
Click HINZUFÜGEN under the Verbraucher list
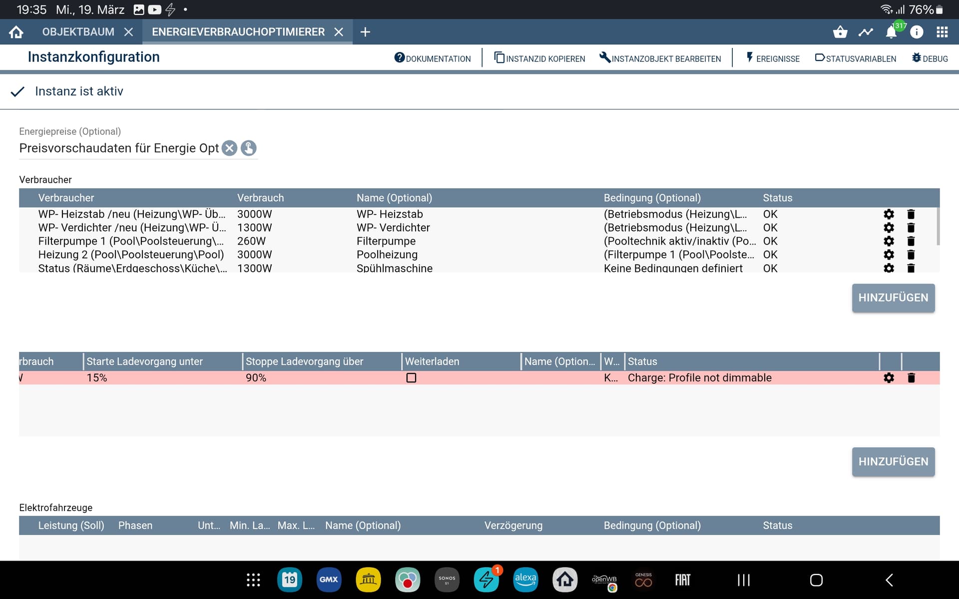[x=893, y=298]
